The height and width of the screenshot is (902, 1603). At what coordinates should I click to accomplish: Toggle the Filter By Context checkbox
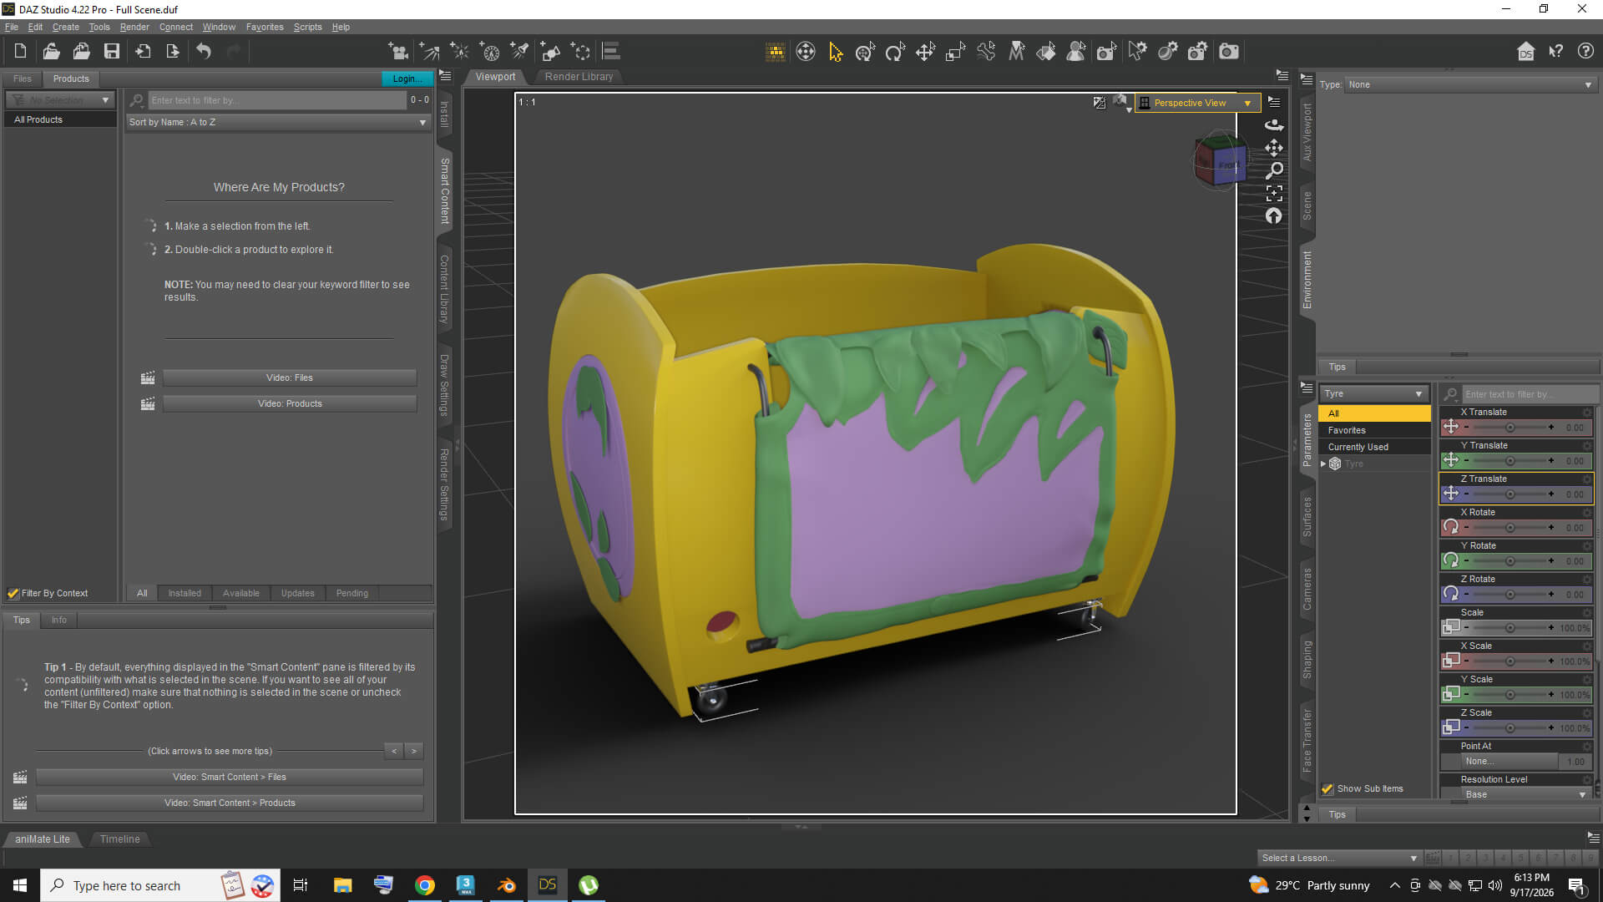click(x=13, y=593)
